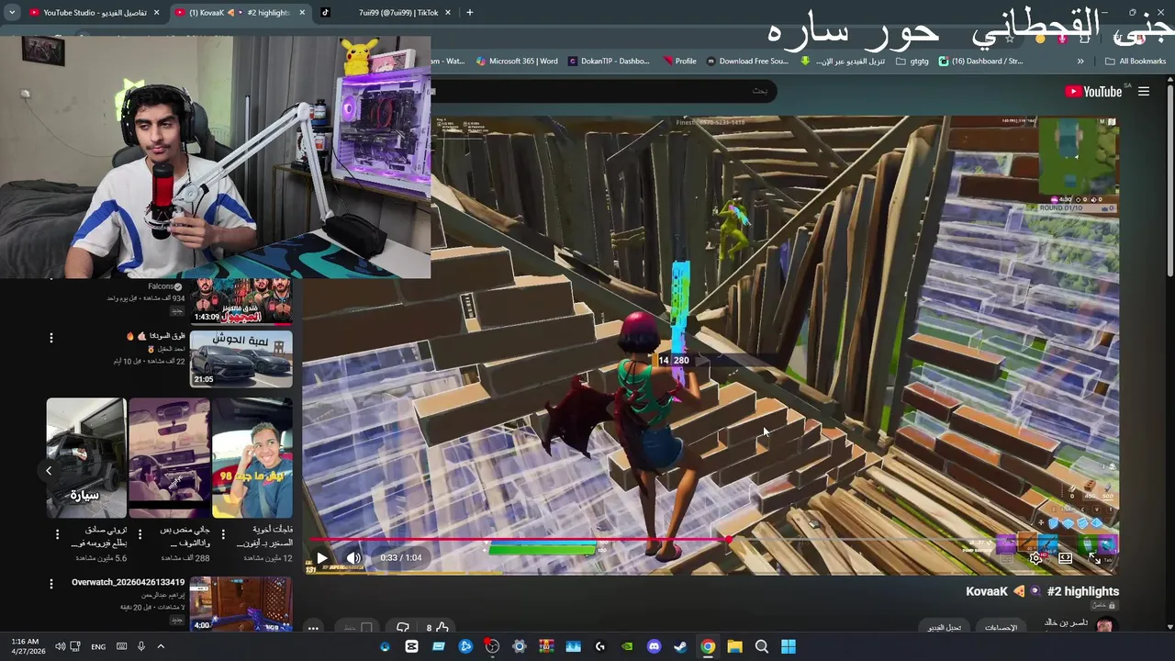This screenshot has width=1175, height=661.
Task: Open Windows taskbar search
Action: (762, 646)
